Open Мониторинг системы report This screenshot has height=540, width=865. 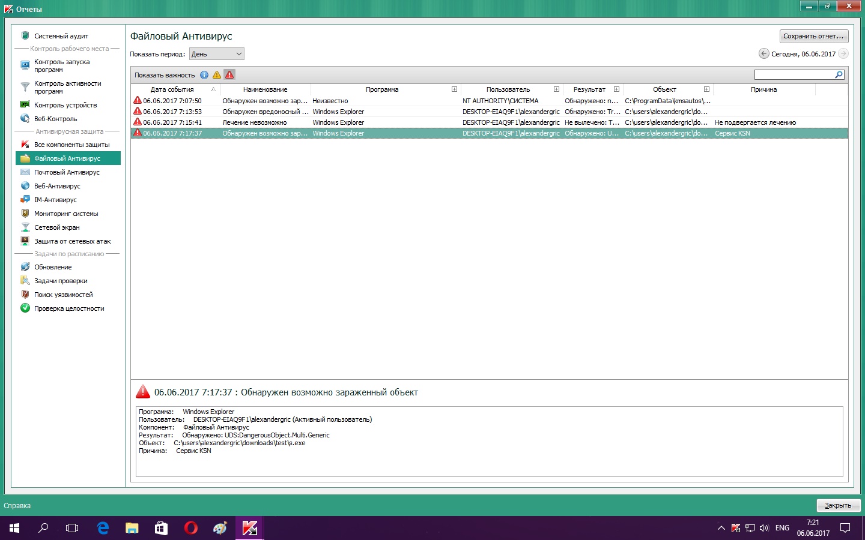66,214
